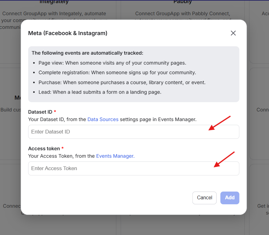Click the Dataset ID label

tap(40, 112)
